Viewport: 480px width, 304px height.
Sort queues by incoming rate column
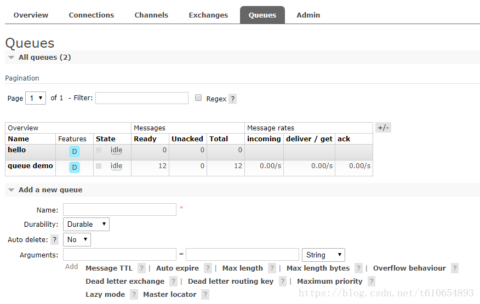264,139
